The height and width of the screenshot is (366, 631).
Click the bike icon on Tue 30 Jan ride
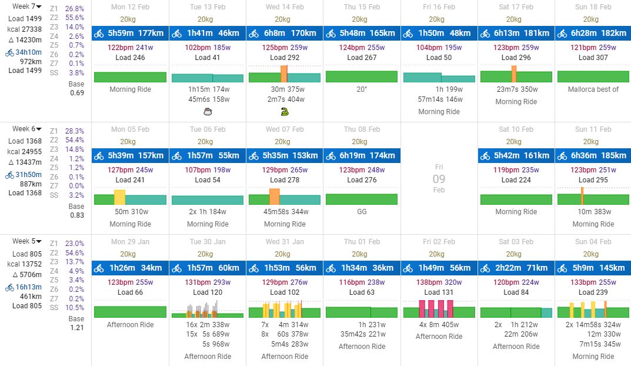click(176, 268)
